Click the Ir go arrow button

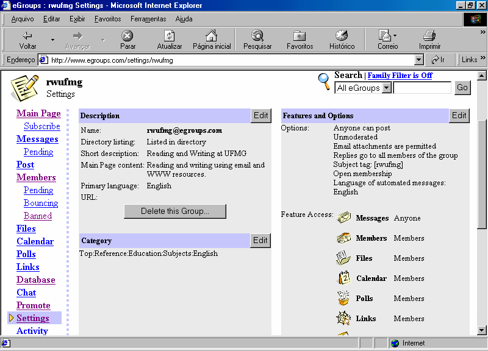[x=438, y=60]
